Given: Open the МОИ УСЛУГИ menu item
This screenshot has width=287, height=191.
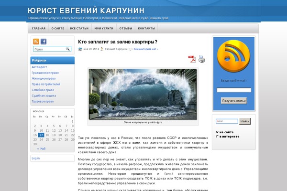Looking at the screenshot, I should [x=104, y=28].
